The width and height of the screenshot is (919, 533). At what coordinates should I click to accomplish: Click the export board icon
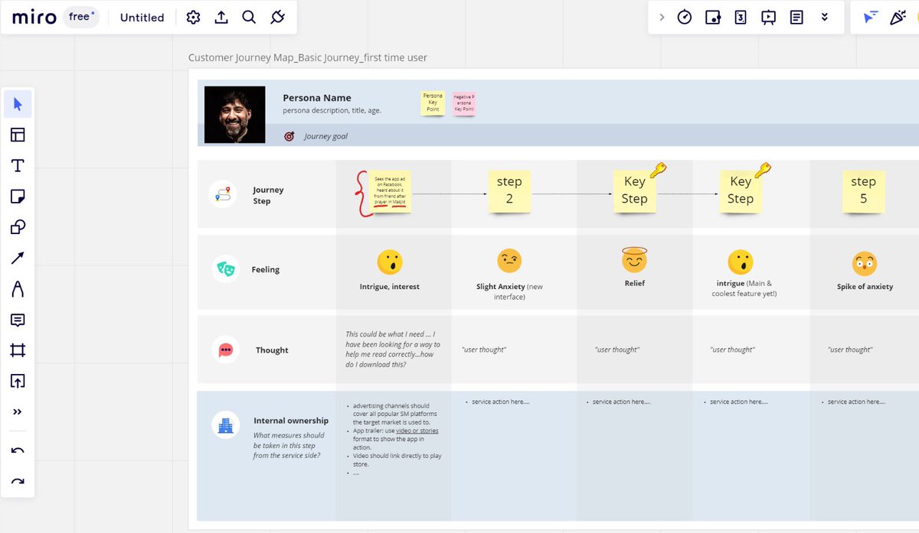221,17
